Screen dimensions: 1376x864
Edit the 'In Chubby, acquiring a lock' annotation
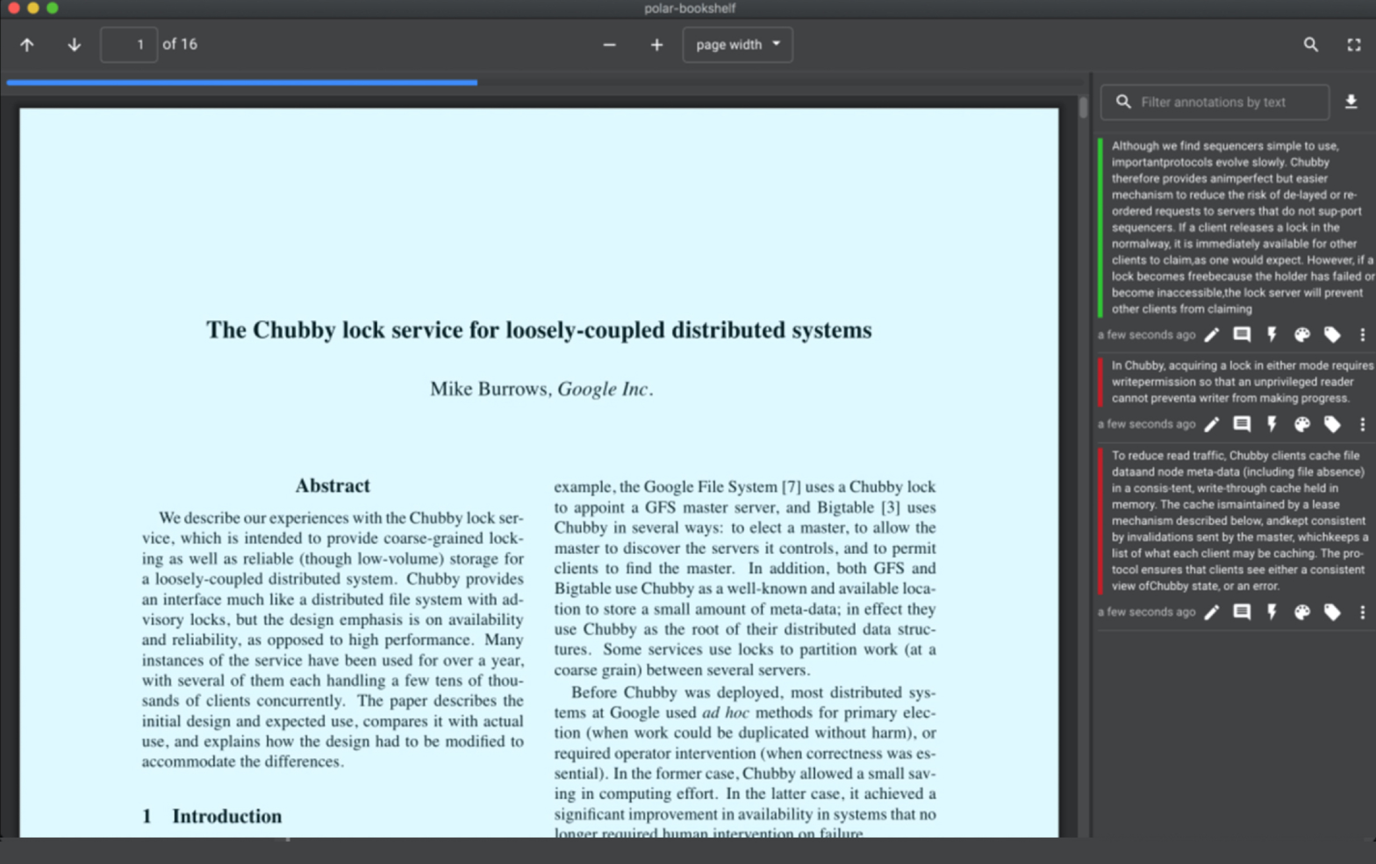coord(1212,424)
